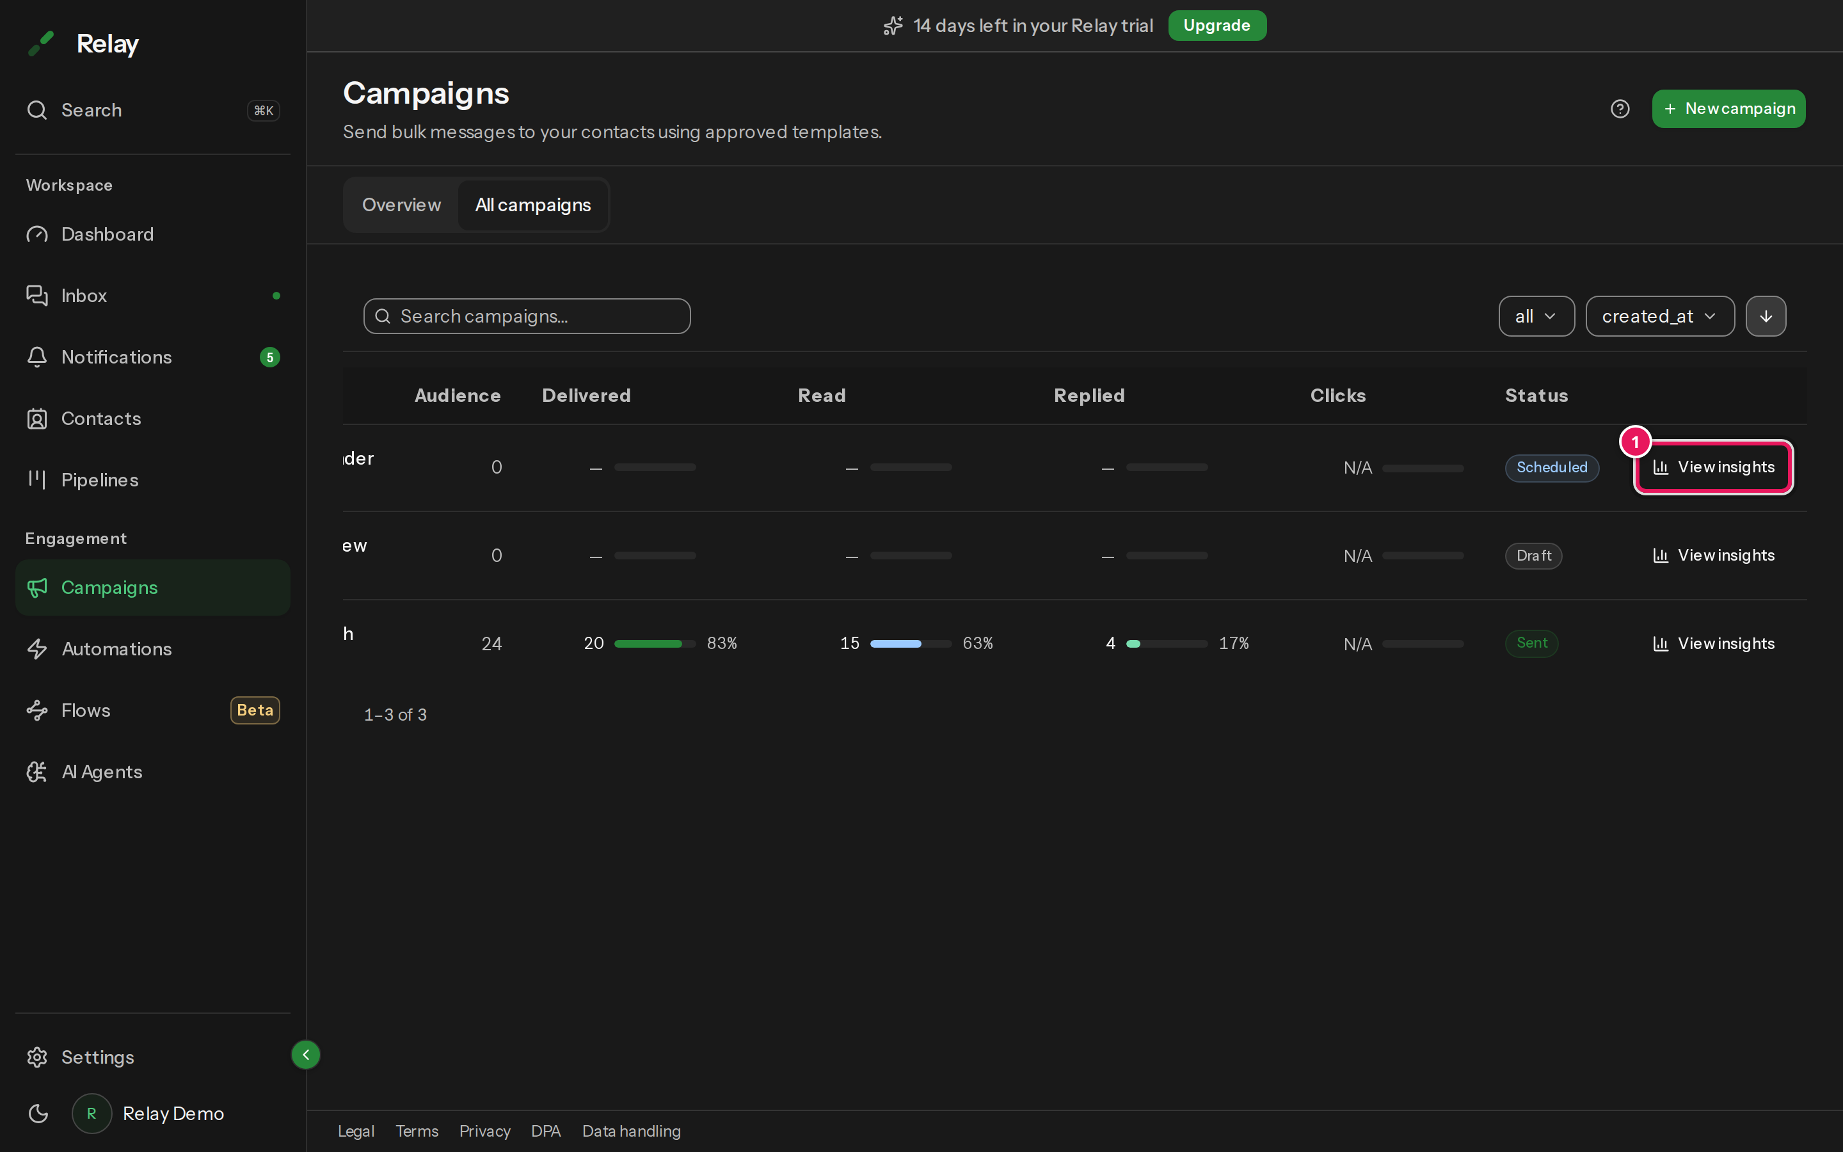Screen dimensions: 1843x1152
Task: Toggle dark mode moon icon
Action: coord(38,1114)
